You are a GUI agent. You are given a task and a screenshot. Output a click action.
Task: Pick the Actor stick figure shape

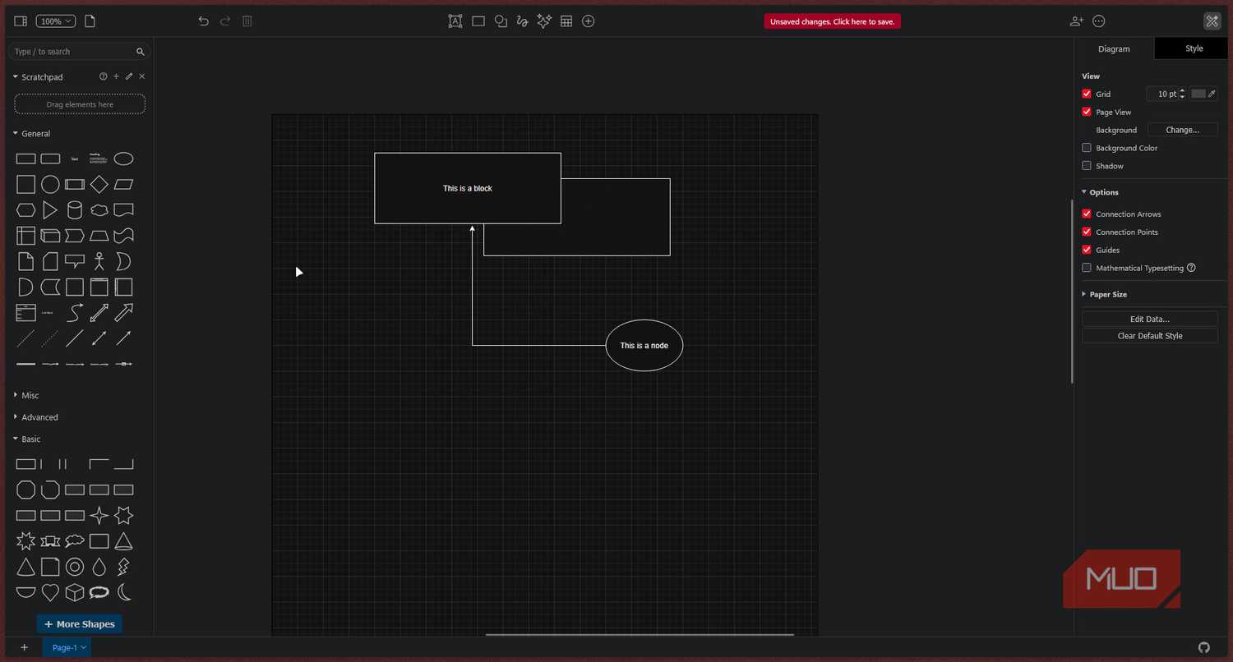coord(99,261)
